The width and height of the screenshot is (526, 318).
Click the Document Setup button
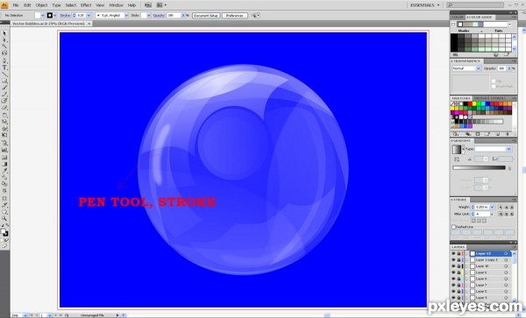[x=206, y=16]
